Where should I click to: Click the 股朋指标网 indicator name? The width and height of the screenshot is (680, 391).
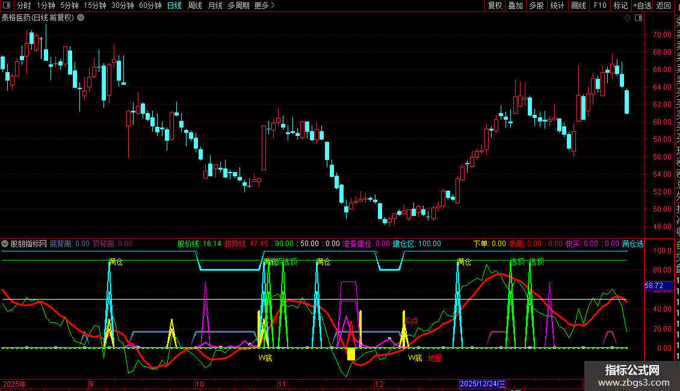pos(29,244)
